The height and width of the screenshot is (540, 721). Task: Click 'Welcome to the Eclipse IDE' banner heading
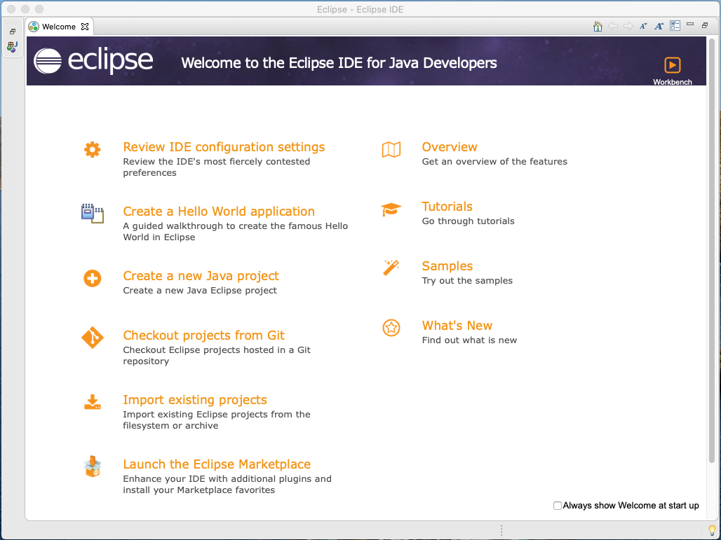coord(339,63)
